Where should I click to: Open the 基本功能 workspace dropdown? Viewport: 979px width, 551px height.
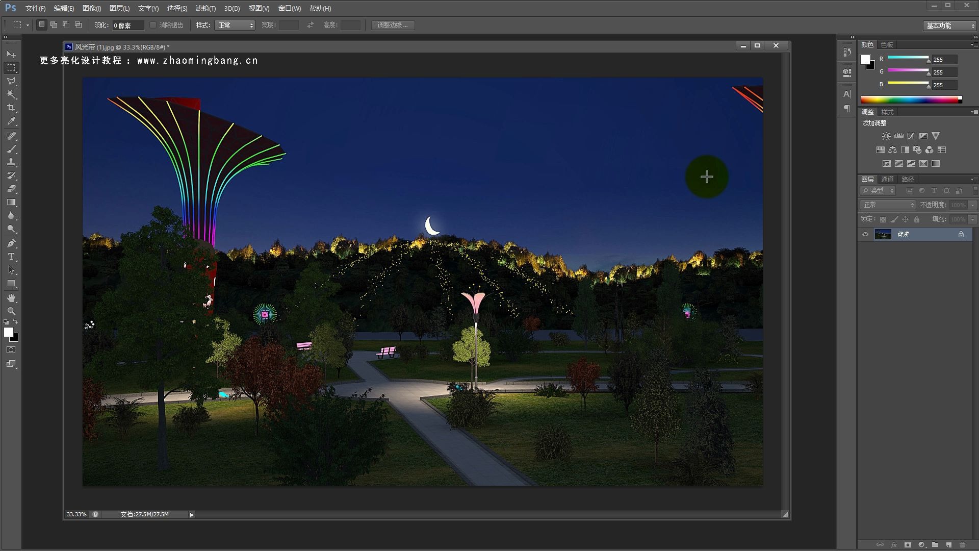[x=950, y=26]
